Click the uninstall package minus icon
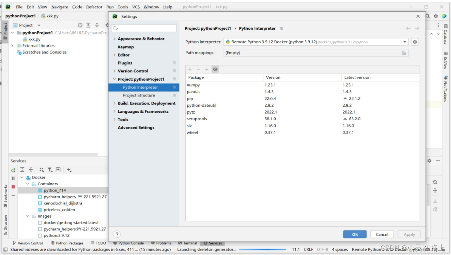This screenshot has height=255, width=451. pos(198,69)
